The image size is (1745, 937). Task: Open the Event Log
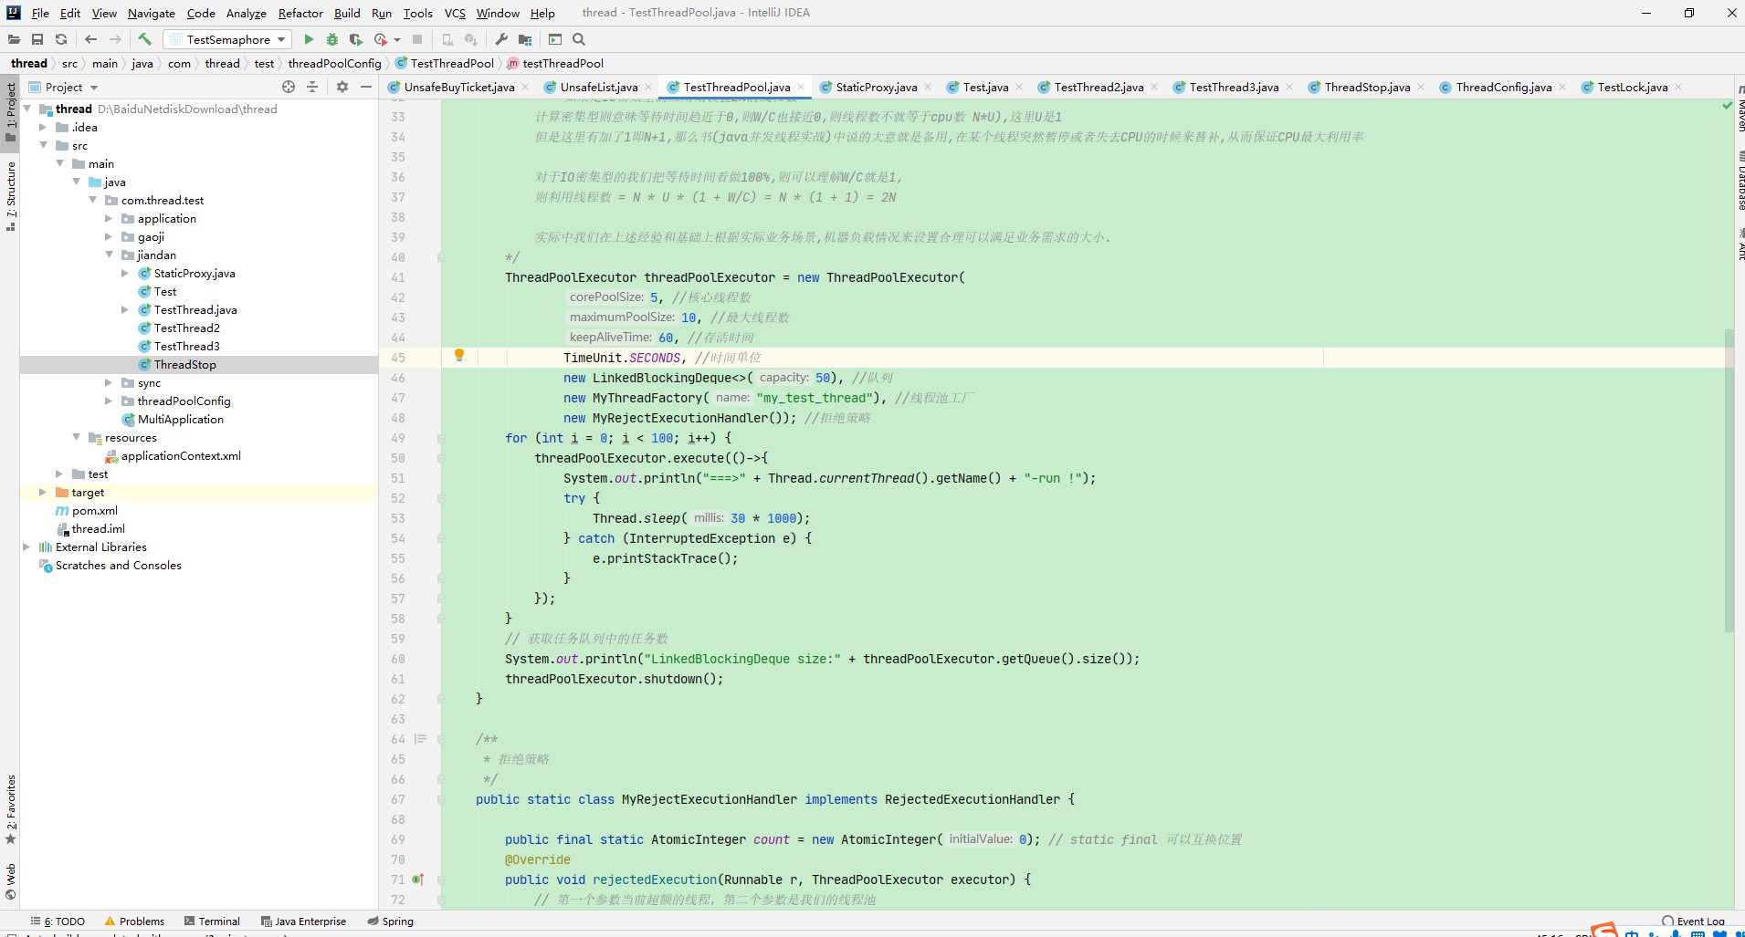tap(1694, 921)
